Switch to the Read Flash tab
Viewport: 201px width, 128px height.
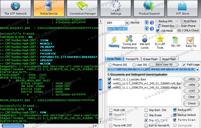click(x=169, y=59)
